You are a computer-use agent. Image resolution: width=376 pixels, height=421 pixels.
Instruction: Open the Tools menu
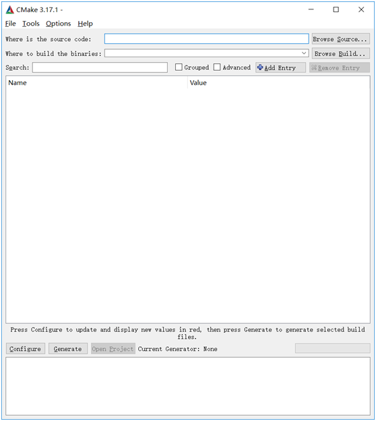tap(31, 24)
